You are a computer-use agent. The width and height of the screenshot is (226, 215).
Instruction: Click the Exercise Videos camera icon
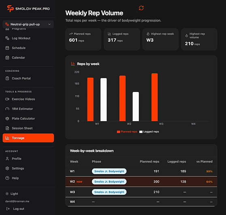coord(7,99)
